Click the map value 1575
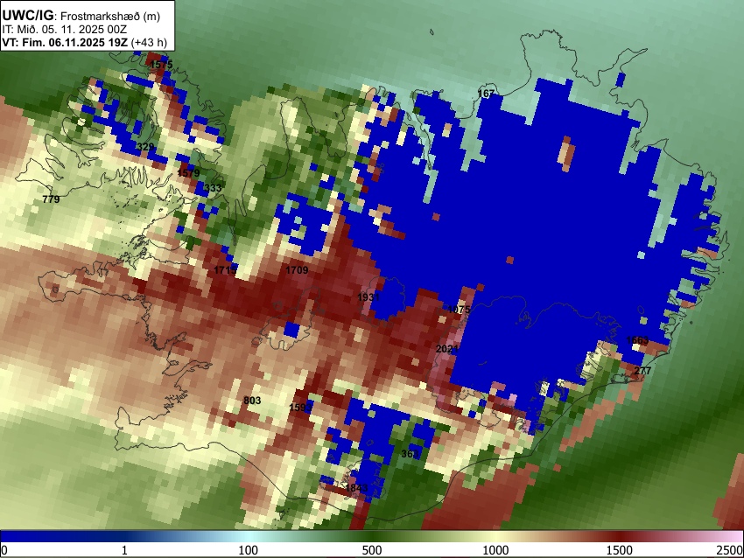The width and height of the screenshot is (744, 558). (161, 65)
